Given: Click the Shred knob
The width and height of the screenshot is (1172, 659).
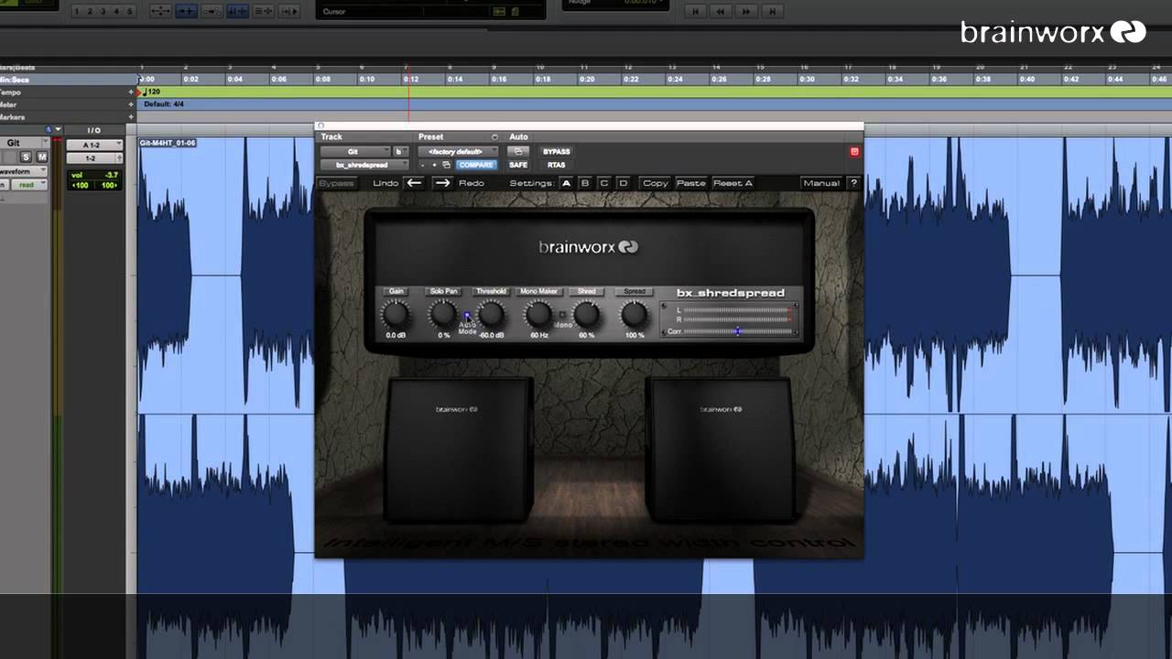Looking at the screenshot, I should point(586,315).
